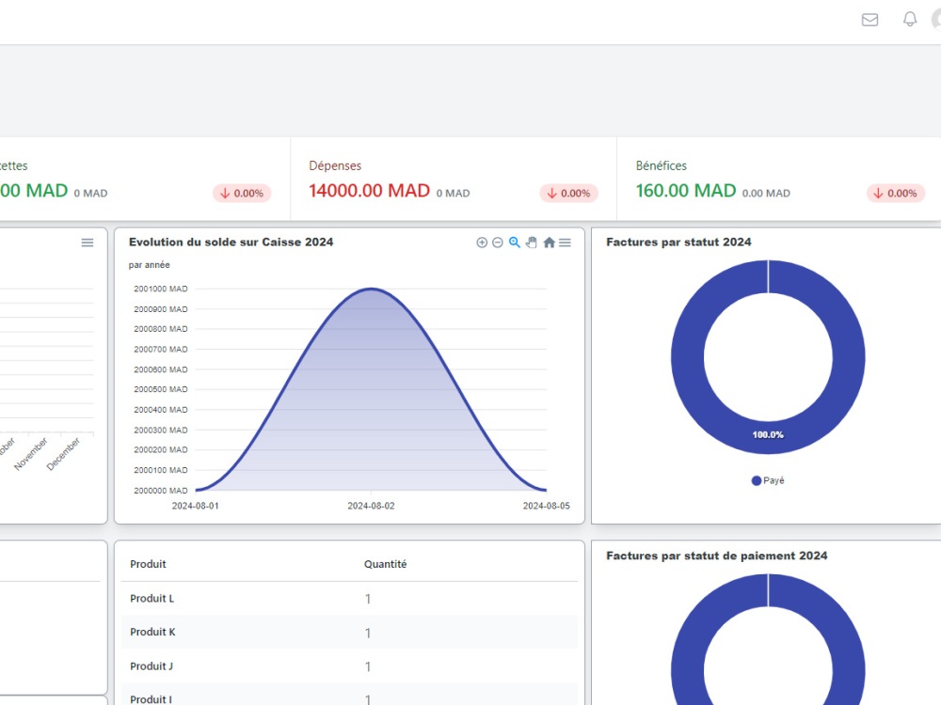Viewport: 941px width, 705px height.
Task: Zoom in on the Caisse balance chart
Action: pos(482,243)
